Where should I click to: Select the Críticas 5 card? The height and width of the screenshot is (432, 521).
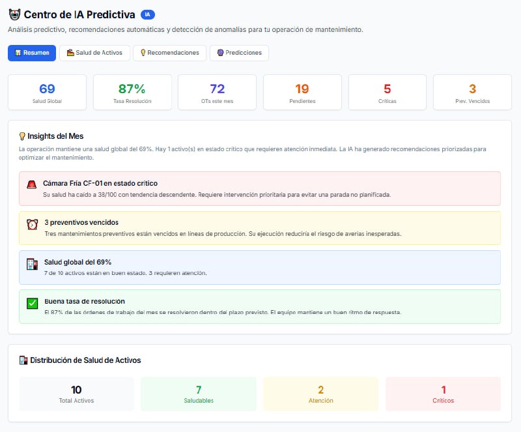[x=387, y=92]
